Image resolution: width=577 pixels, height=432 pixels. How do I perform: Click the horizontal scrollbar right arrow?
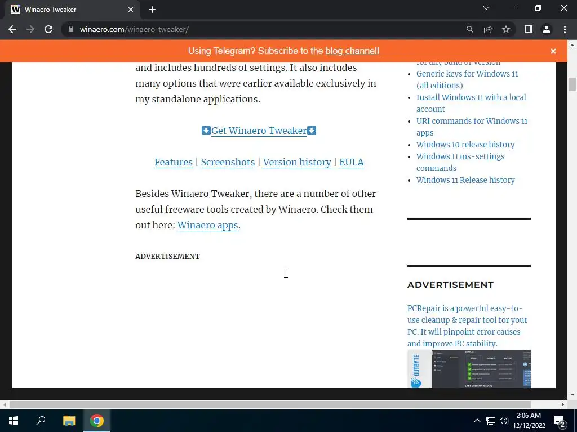point(563,404)
